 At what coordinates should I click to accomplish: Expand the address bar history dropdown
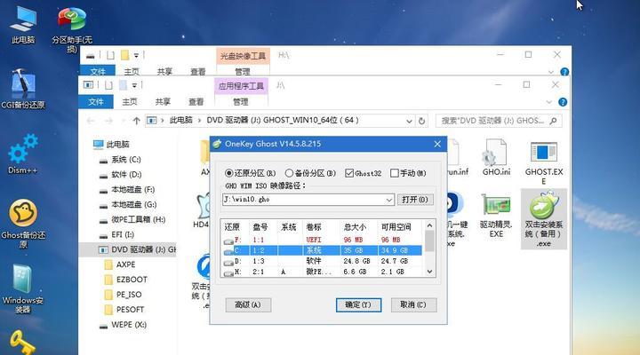pyautogui.click(x=409, y=121)
